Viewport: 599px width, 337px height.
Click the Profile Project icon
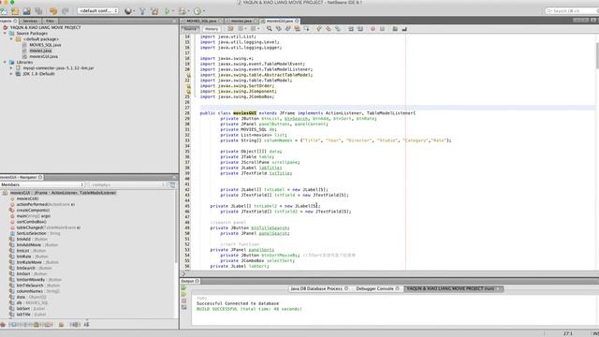(x=197, y=11)
